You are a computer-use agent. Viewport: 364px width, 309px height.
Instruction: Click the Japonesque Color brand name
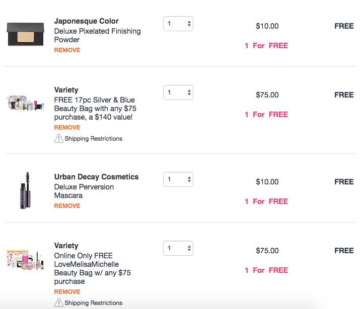click(x=86, y=21)
